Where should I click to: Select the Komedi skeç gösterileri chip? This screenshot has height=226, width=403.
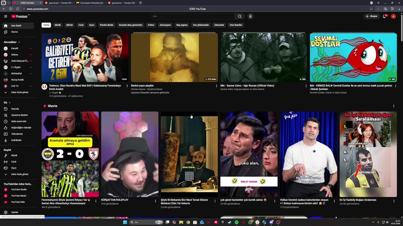tap(131, 25)
